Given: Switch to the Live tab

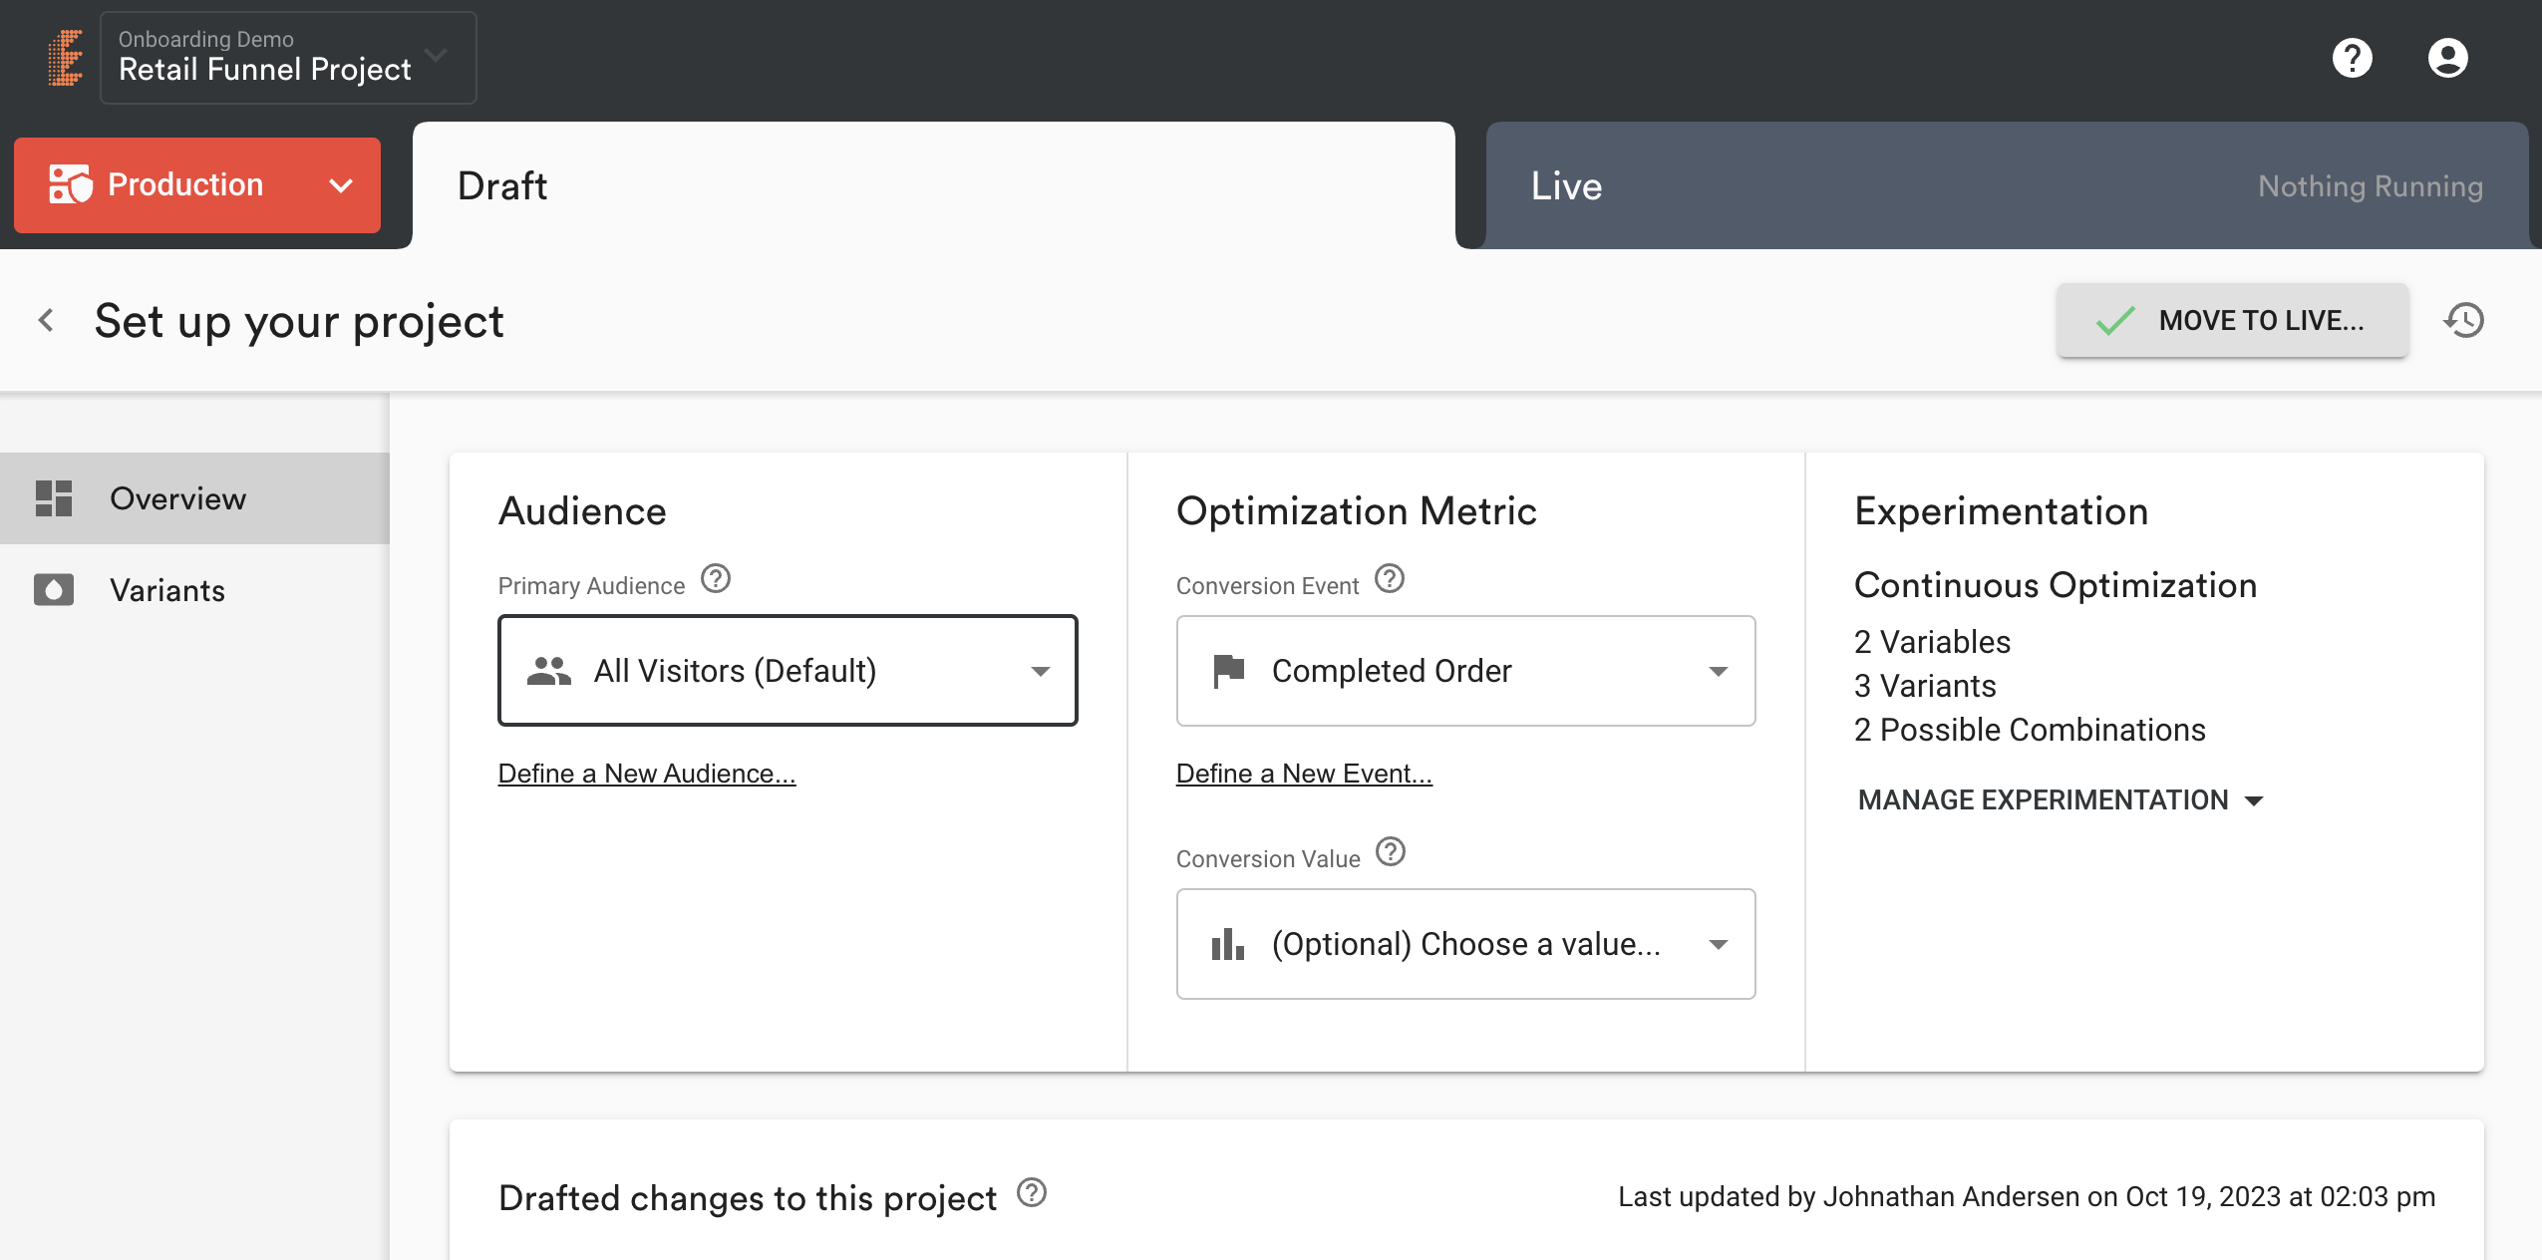Looking at the screenshot, I should point(2007,185).
